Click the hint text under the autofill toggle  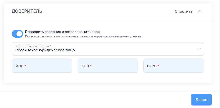click(83, 36)
